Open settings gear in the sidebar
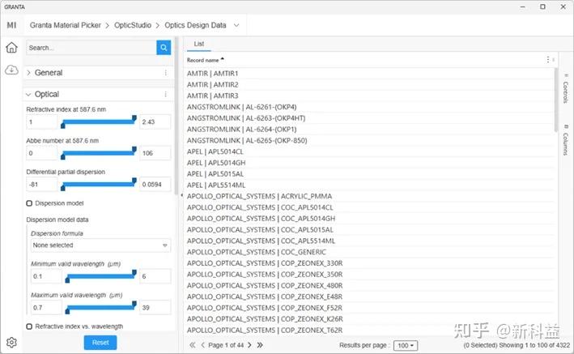The image size is (574, 354). click(x=11, y=343)
